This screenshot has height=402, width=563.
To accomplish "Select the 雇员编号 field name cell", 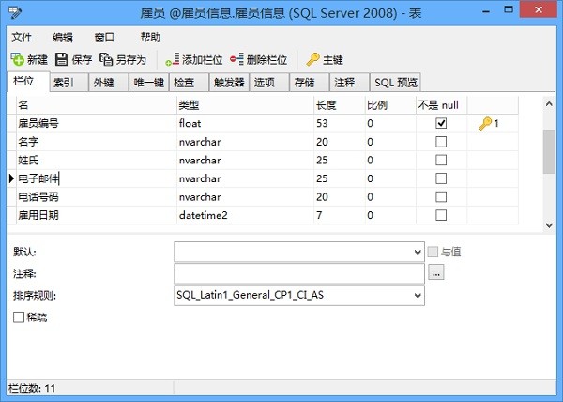I will pyautogui.click(x=97, y=123).
